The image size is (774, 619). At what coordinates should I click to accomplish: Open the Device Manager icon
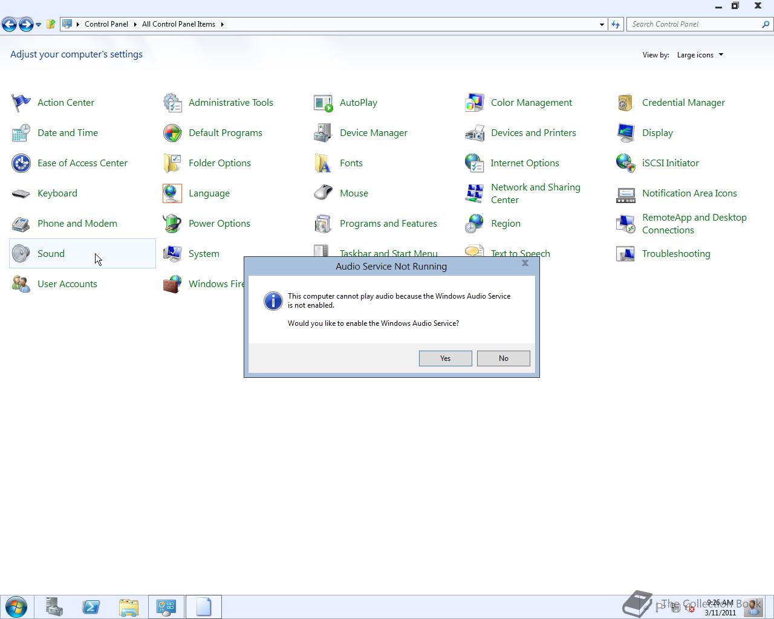[324, 133]
